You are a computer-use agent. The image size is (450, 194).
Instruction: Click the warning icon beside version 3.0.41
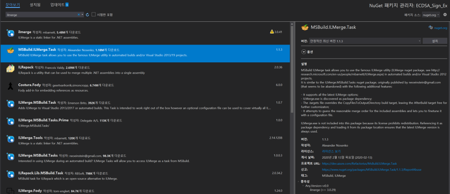pos(272,32)
